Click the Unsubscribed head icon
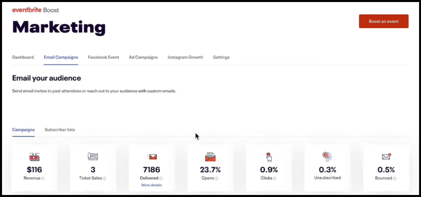Image resolution: width=421 pixels, height=197 pixels. click(327, 157)
